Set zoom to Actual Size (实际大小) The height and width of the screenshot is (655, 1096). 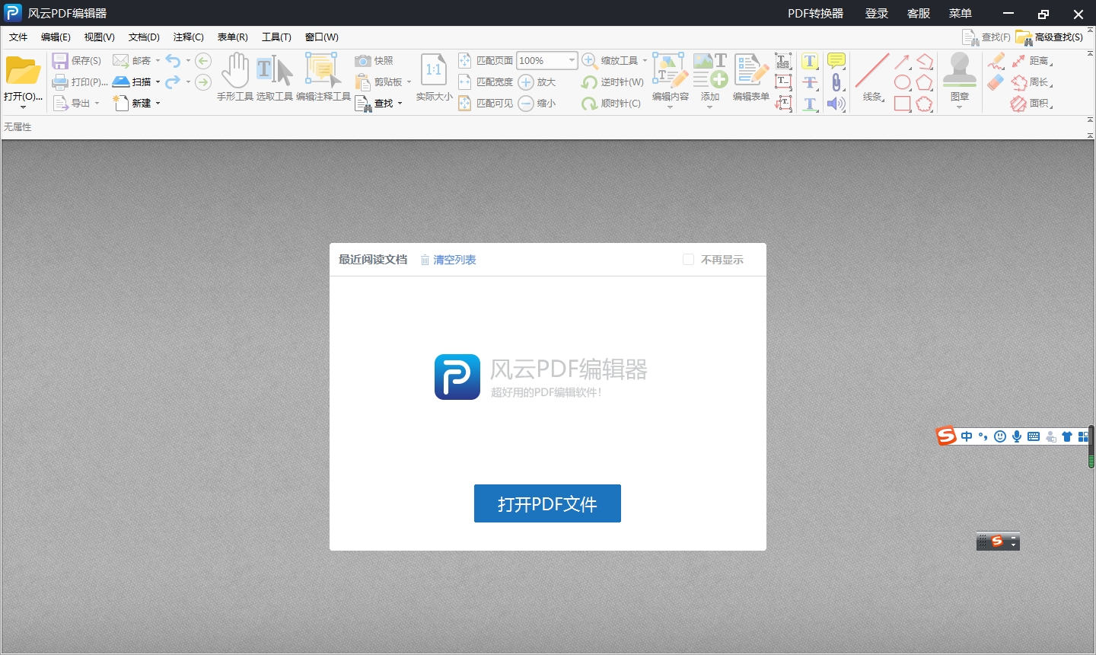pyautogui.click(x=434, y=77)
